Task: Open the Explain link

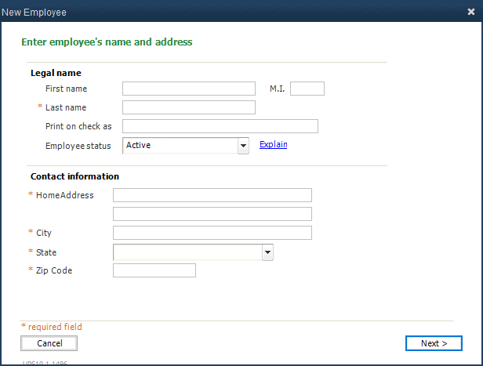Action: coord(273,144)
